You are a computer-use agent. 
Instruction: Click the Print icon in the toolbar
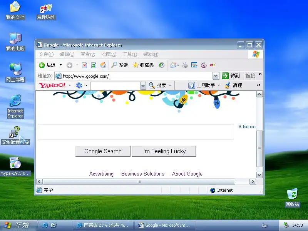(x=185, y=65)
